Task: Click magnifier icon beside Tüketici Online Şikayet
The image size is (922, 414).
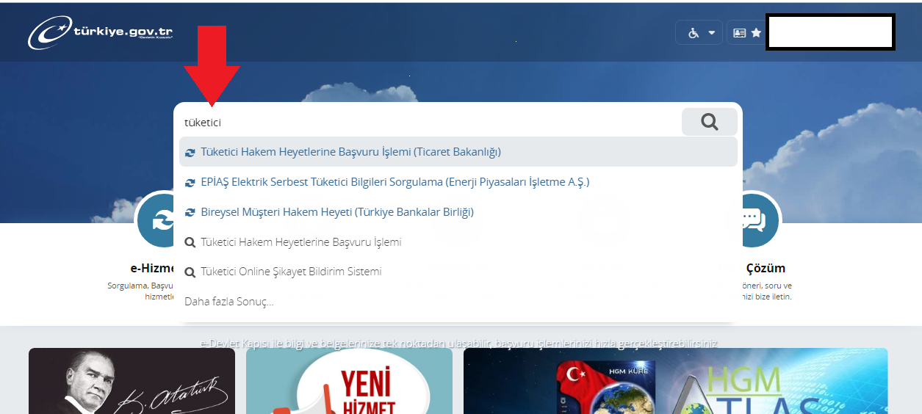Action: click(x=190, y=272)
